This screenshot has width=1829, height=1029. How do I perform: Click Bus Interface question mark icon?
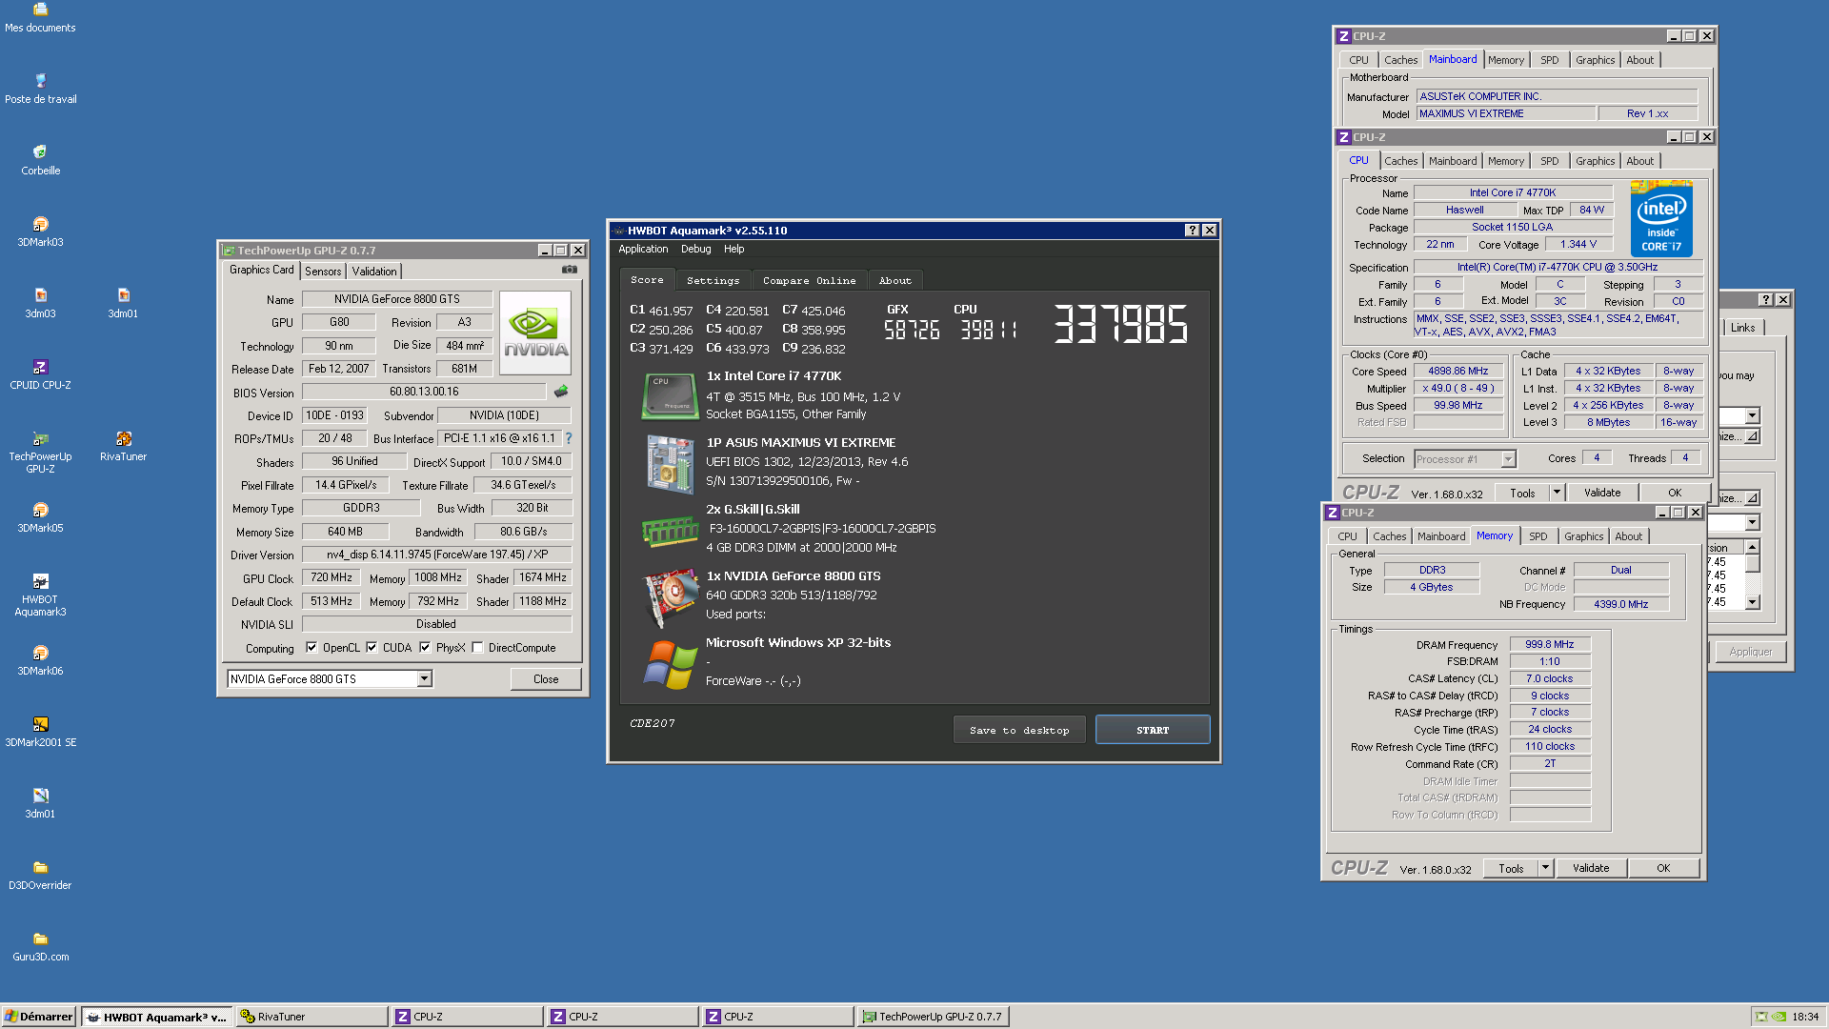point(569,438)
